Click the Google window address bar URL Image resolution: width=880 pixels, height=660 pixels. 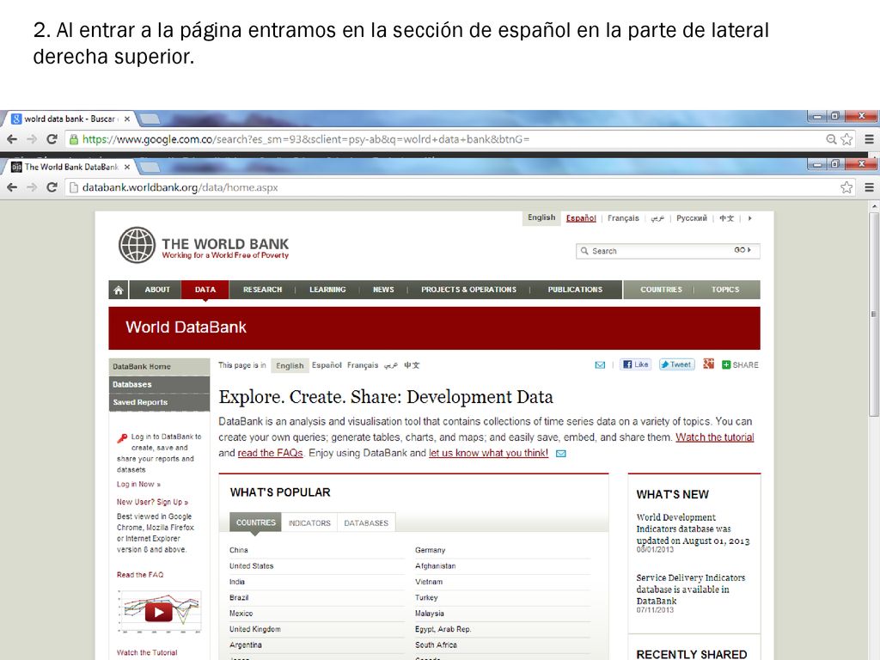306,139
